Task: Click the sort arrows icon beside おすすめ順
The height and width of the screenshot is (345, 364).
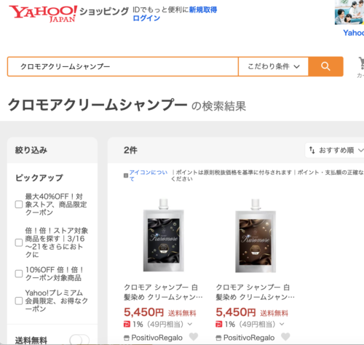Action: pos(312,150)
